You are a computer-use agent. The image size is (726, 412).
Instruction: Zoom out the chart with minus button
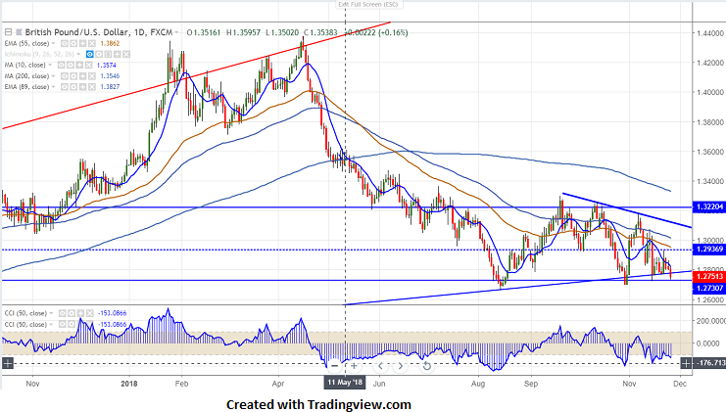(x=335, y=366)
